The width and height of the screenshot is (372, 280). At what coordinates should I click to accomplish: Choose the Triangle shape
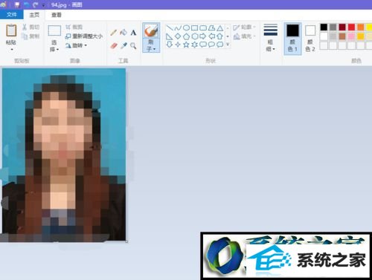pos(219,27)
